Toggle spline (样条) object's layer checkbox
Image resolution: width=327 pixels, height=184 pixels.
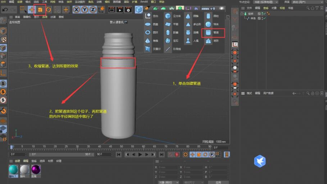click(x=259, y=18)
